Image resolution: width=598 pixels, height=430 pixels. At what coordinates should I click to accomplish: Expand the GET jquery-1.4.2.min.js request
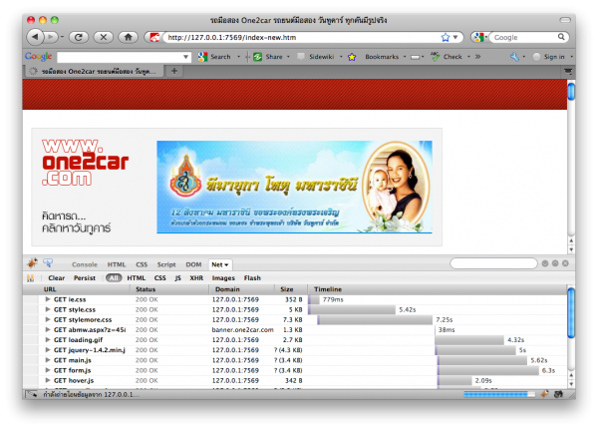click(x=48, y=350)
